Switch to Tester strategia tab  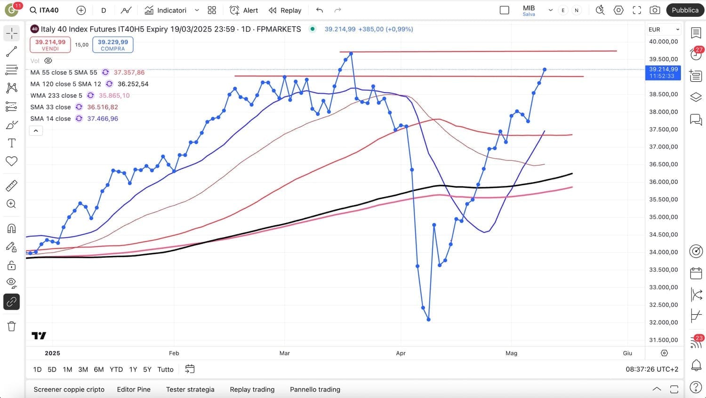click(190, 389)
